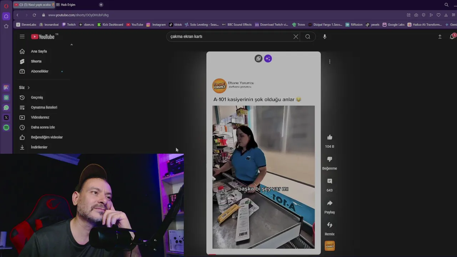Toggle the YouTube hamburger guide menu
Viewport: 457px width, 257px height.
tap(22, 36)
